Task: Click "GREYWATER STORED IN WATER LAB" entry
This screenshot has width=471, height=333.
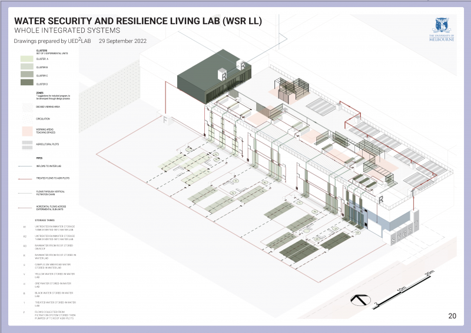Action: [53, 285]
